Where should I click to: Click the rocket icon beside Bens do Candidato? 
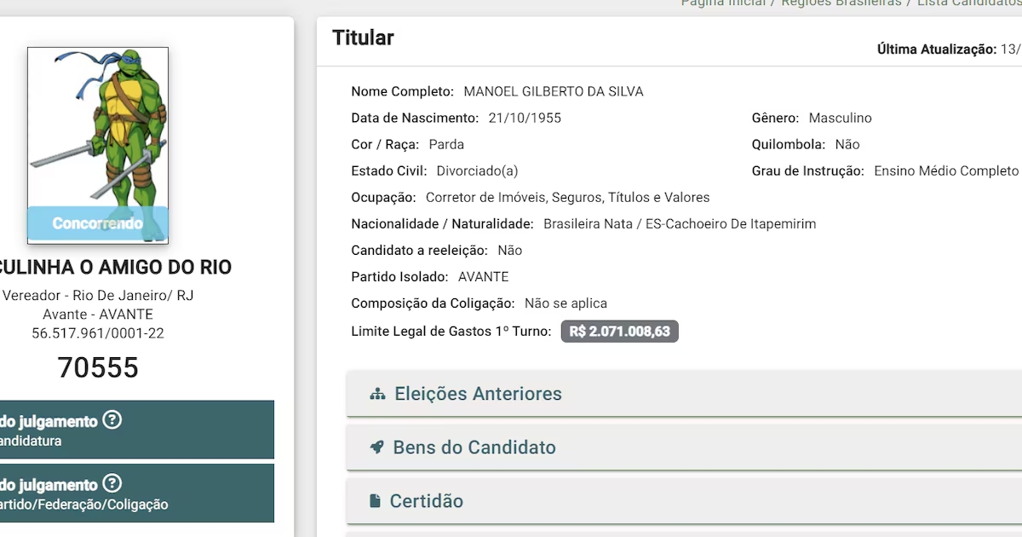377,447
